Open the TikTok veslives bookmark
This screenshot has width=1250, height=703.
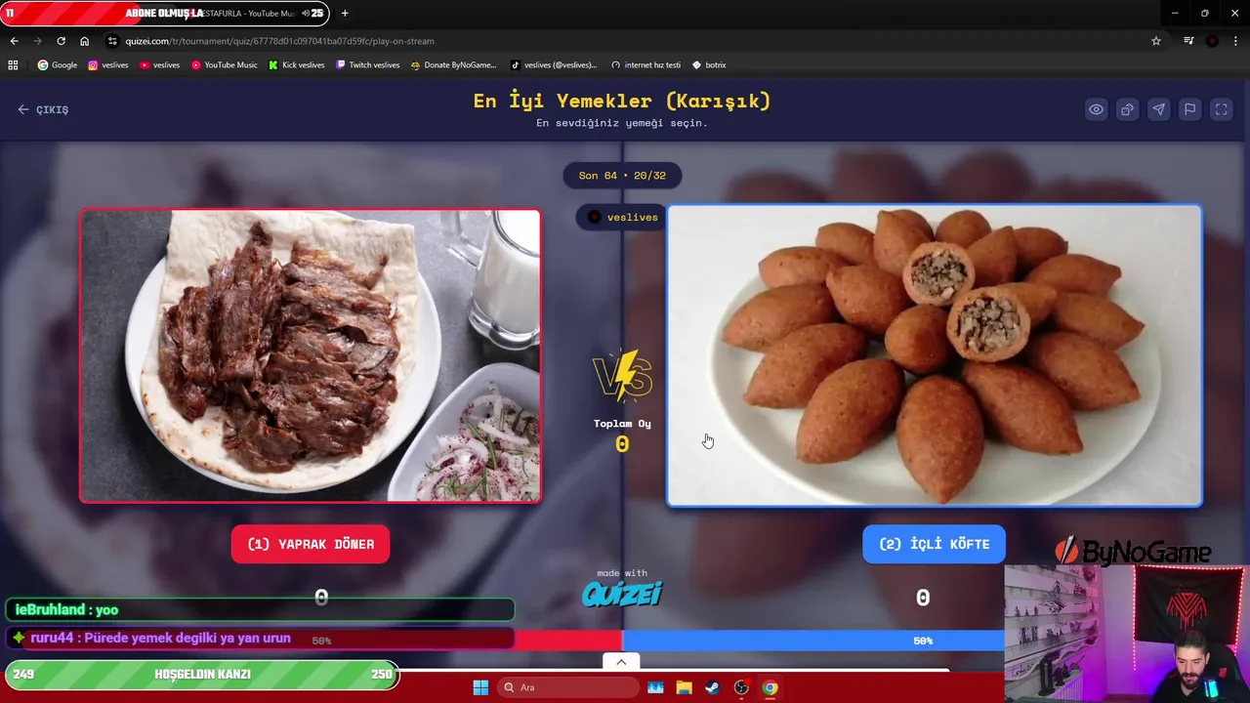(x=553, y=64)
